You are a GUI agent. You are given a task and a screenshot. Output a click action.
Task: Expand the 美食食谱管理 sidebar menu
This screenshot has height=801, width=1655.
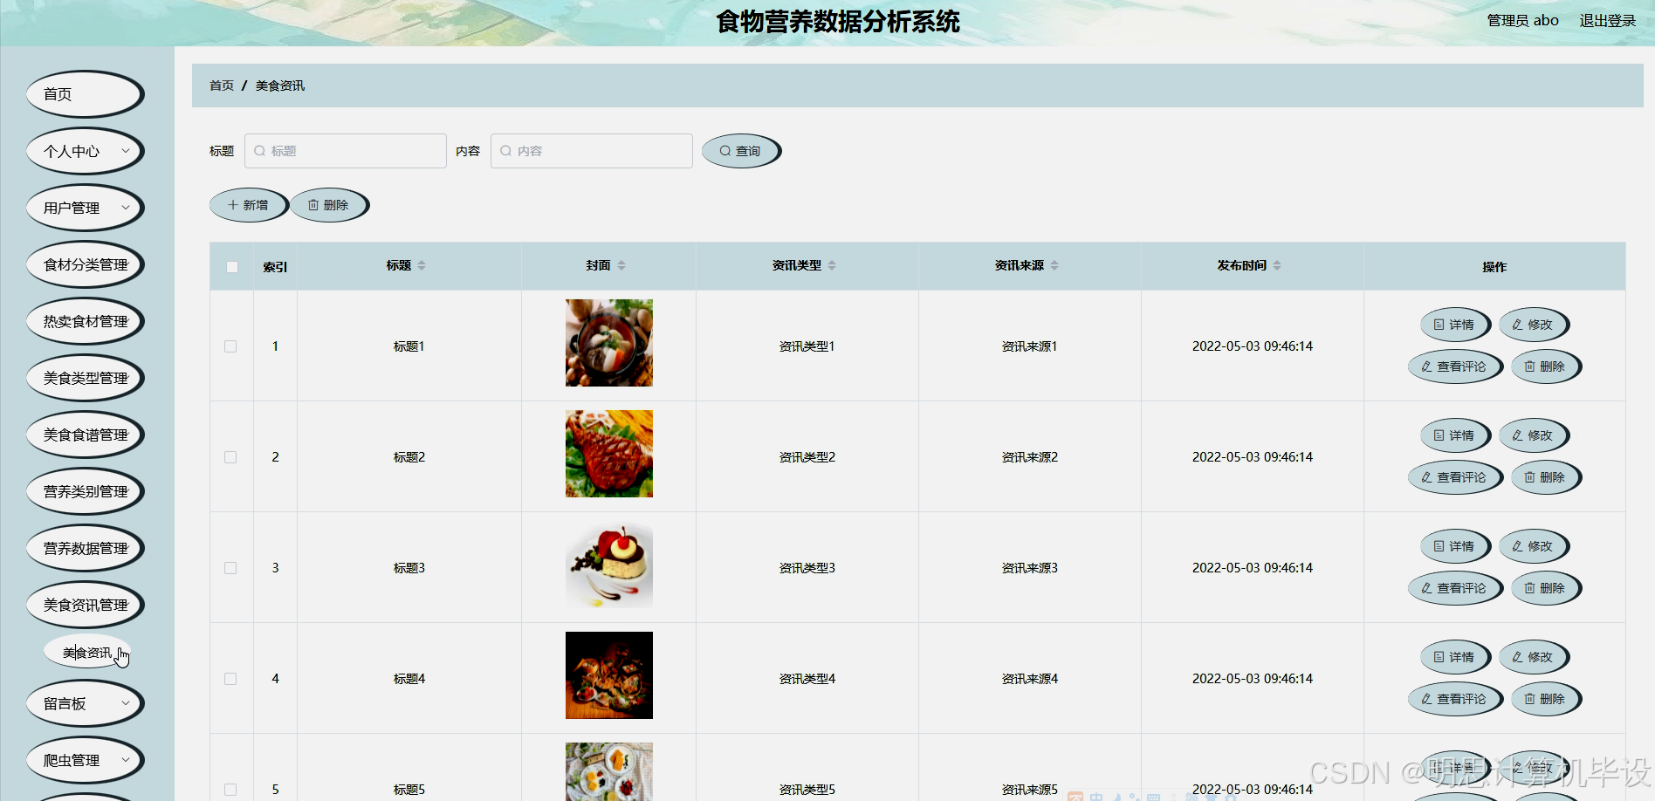[84, 435]
